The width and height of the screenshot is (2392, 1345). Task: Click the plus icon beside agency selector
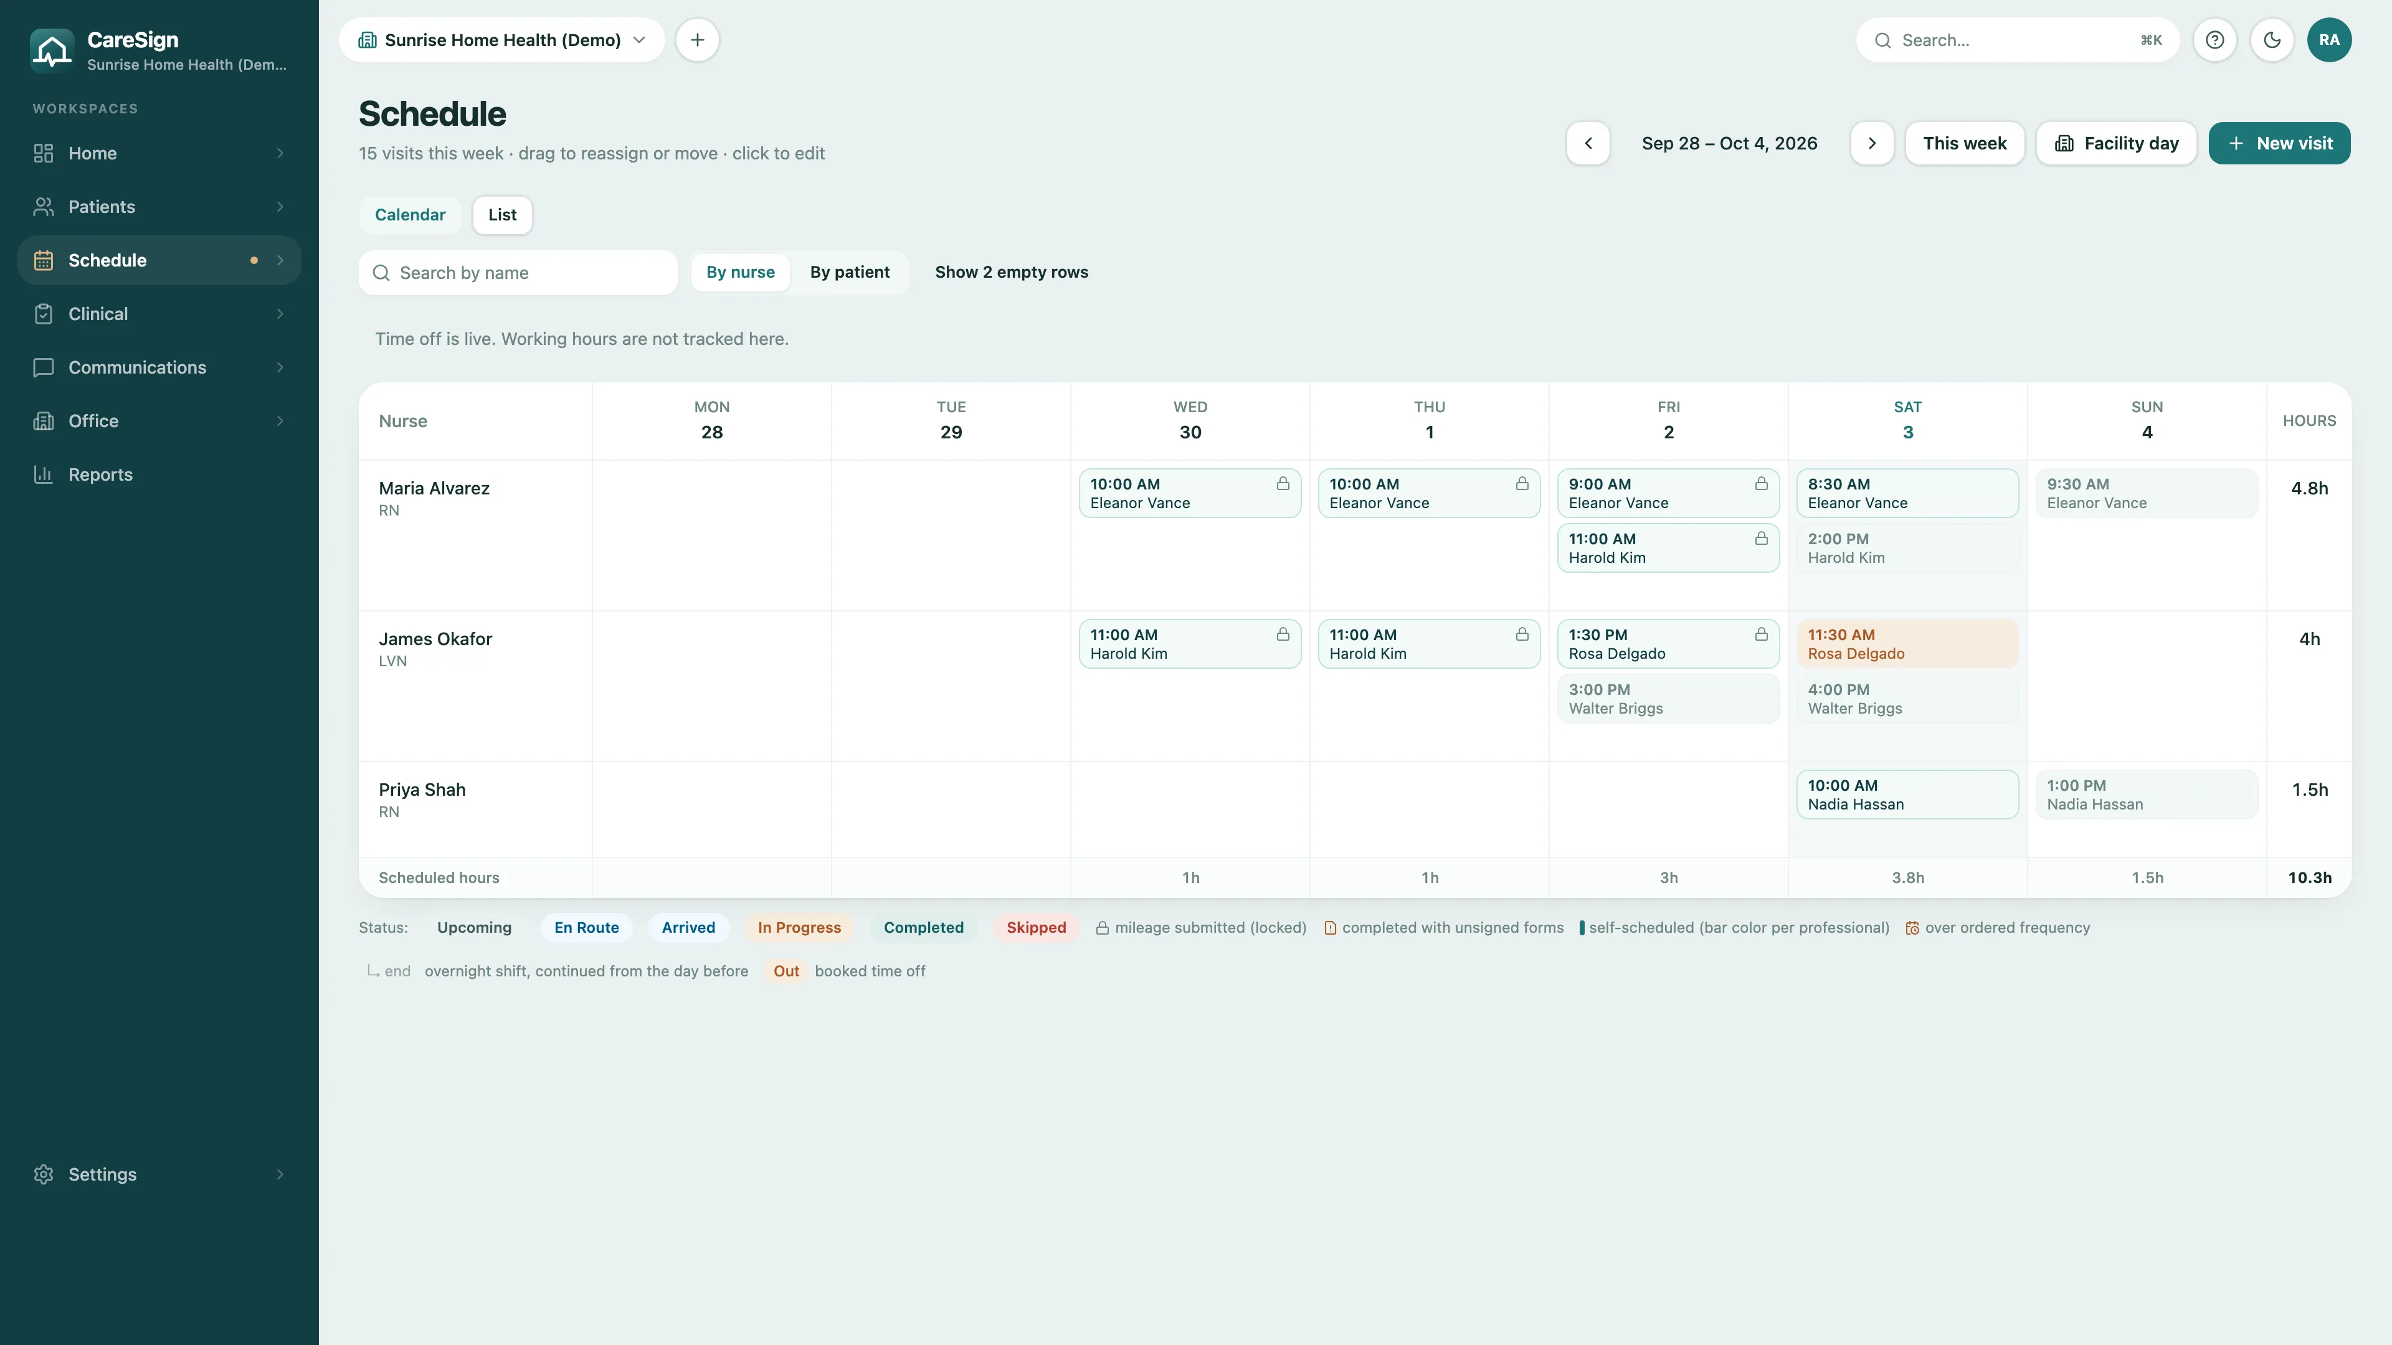pos(698,40)
